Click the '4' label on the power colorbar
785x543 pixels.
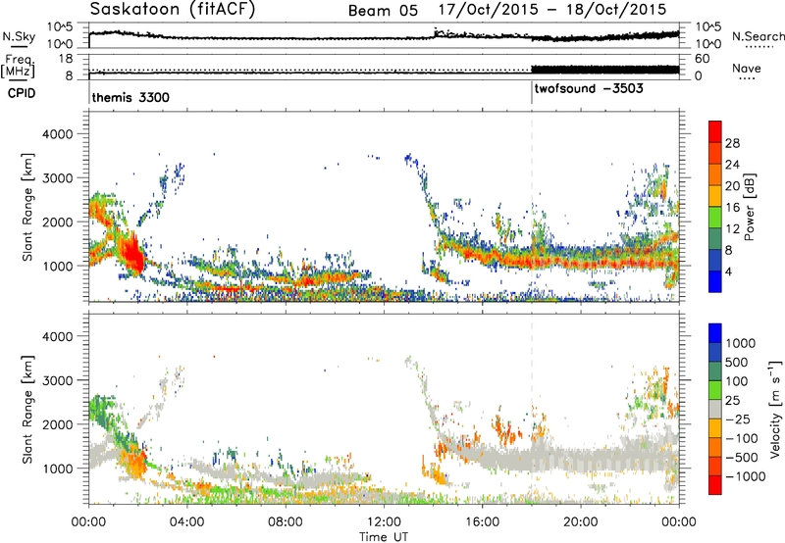coord(729,272)
